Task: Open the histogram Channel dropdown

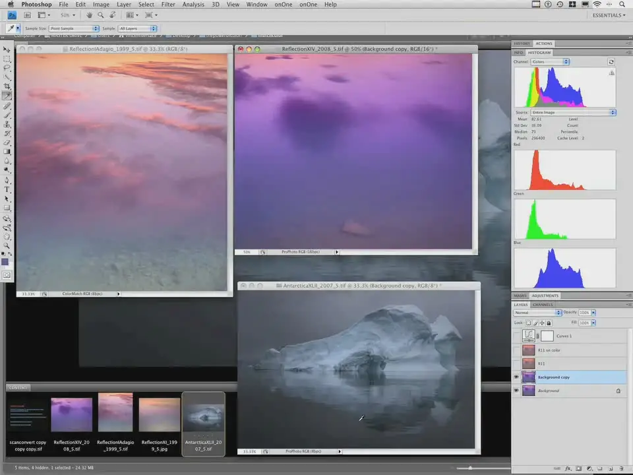Action: pyautogui.click(x=550, y=62)
